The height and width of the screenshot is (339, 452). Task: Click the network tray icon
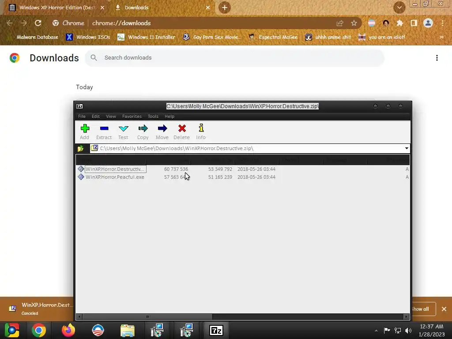coord(398,331)
